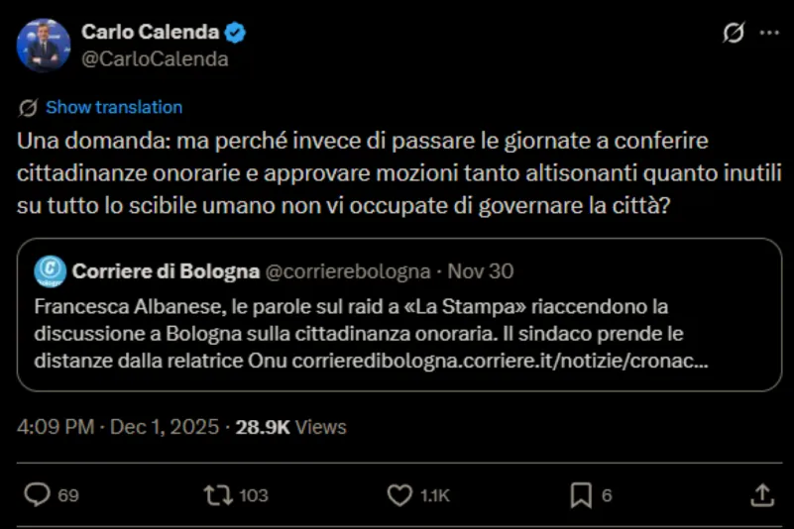Open the three-dot more options menu
Viewport: 794px width, 529px height.
coord(769,34)
